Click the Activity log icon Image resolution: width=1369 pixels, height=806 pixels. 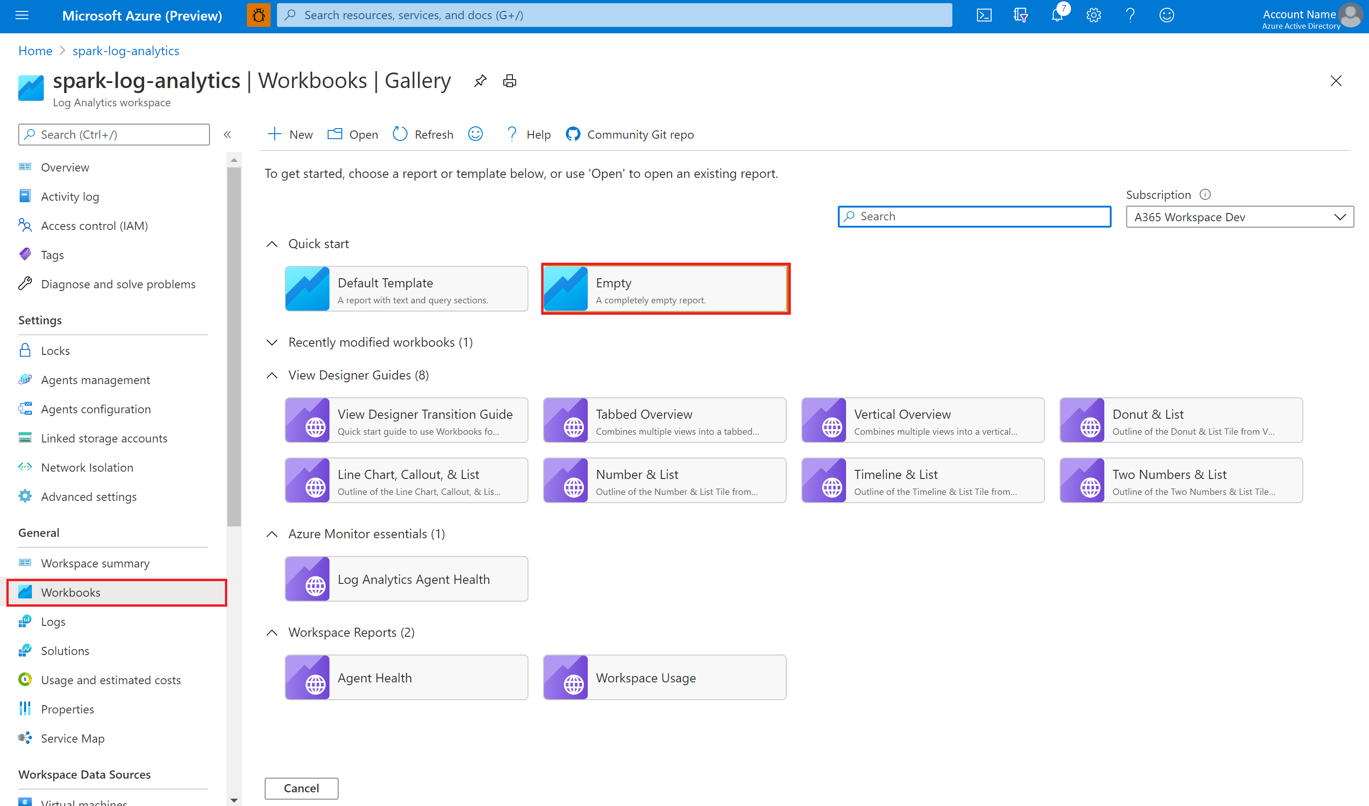click(25, 196)
